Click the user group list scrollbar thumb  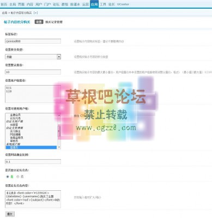click(x=59, y=131)
